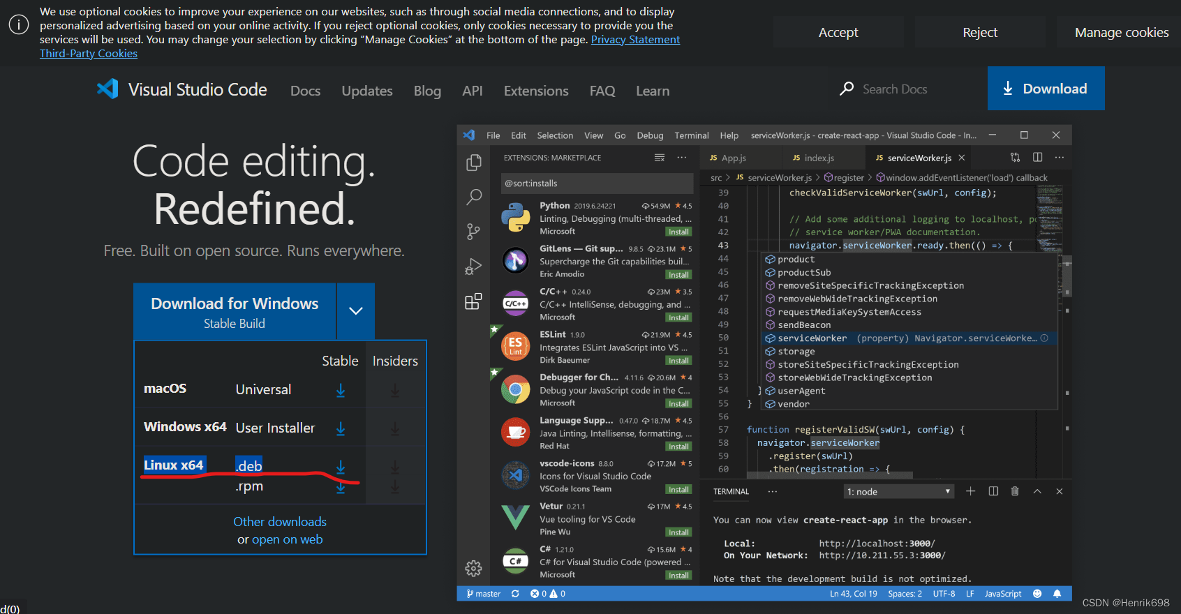The image size is (1181, 614).
Task: Open the Docs navigation item
Action: pos(305,91)
